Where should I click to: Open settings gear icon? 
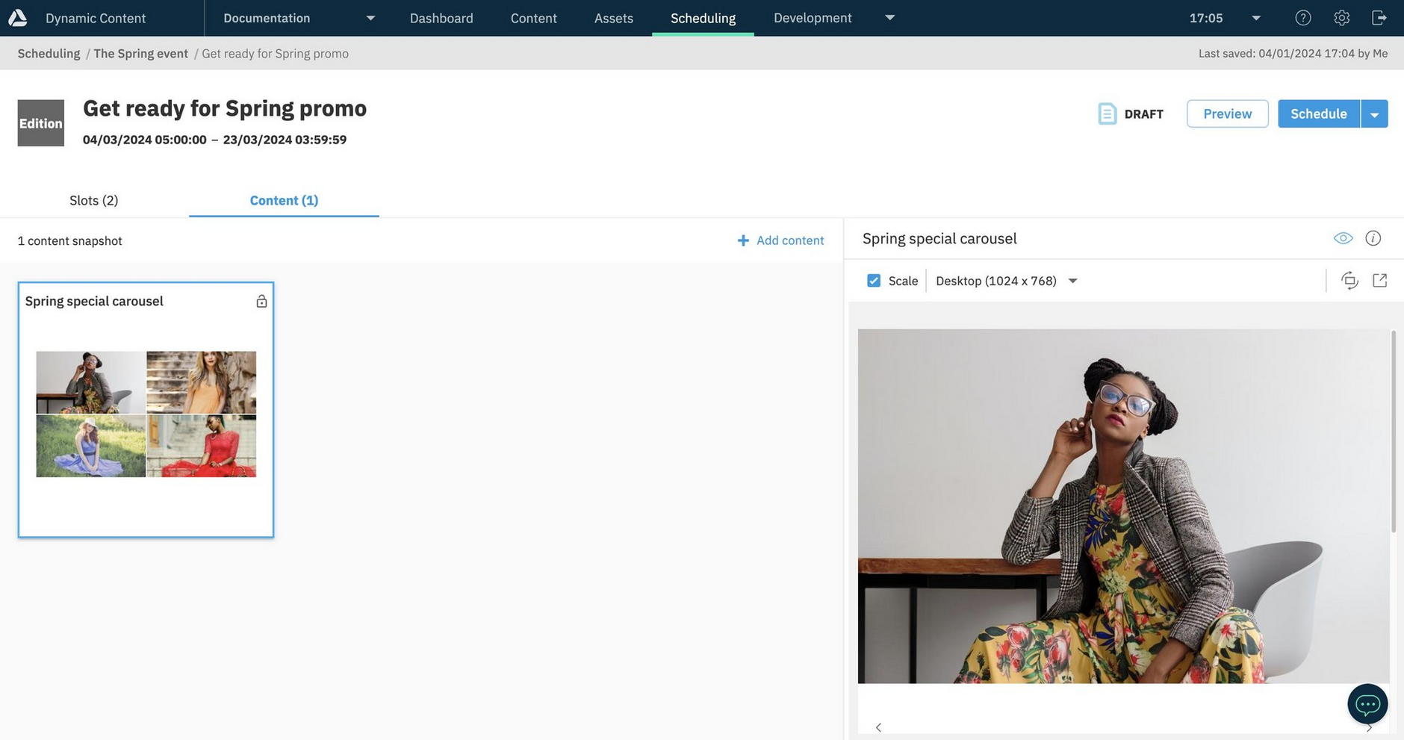1341,18
